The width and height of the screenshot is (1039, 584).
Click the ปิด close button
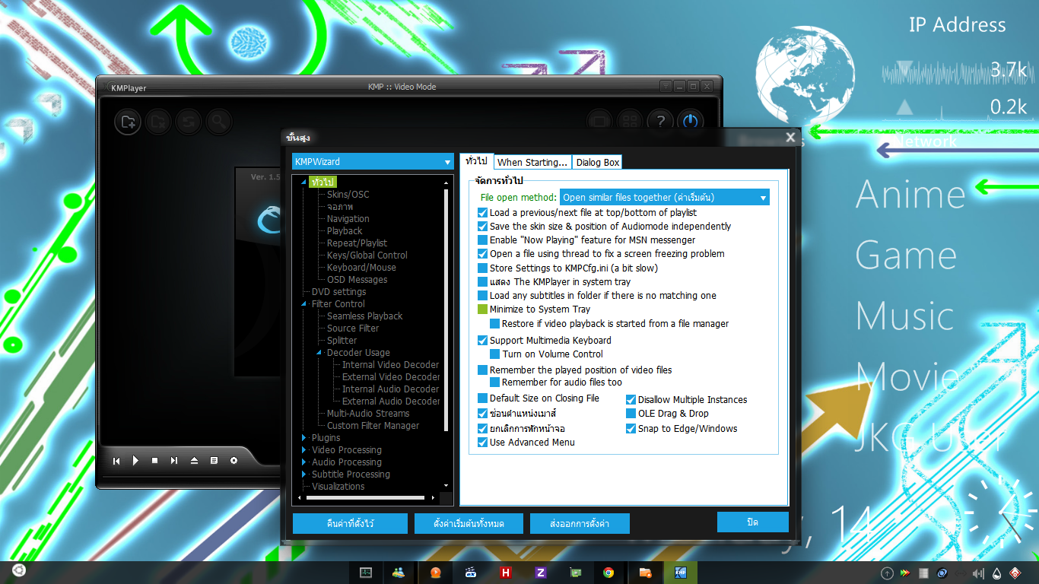pos(752,522)
